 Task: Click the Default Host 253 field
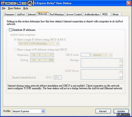point(58,77)
